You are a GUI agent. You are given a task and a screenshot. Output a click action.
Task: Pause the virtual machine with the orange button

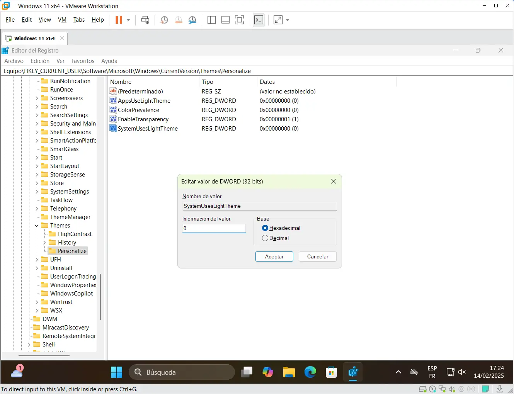coord(119,20)
